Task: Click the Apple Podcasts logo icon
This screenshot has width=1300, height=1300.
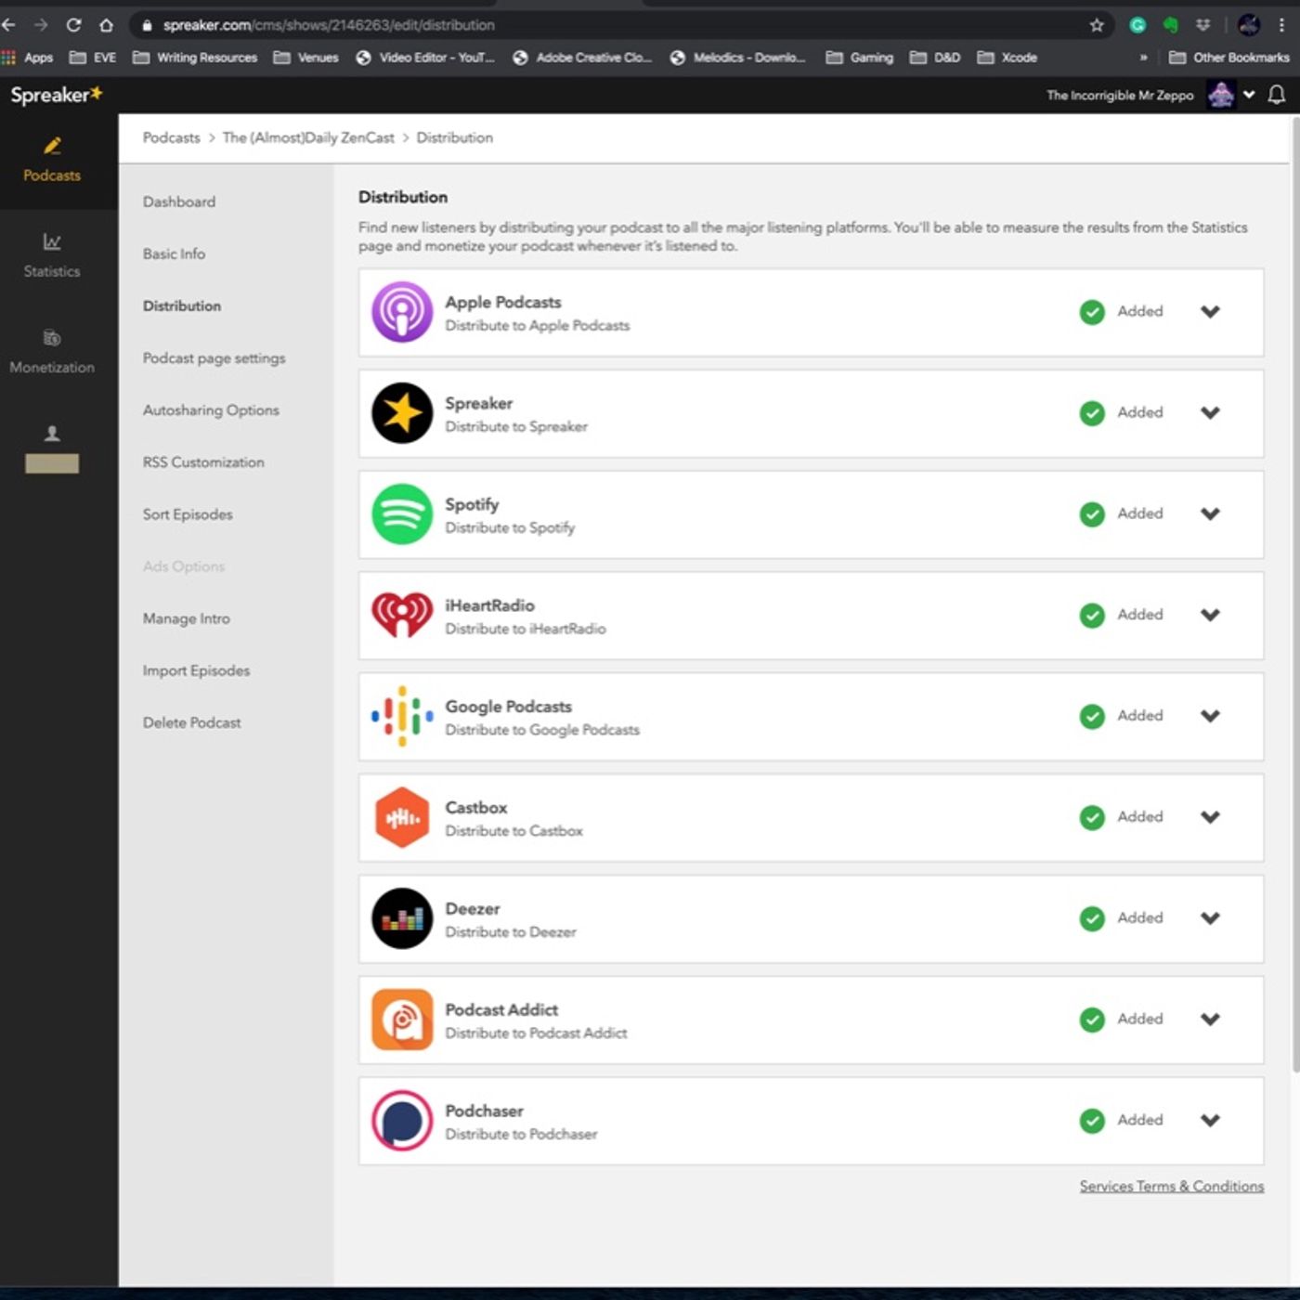Action: pyautogui.click(x=402, y=312)
